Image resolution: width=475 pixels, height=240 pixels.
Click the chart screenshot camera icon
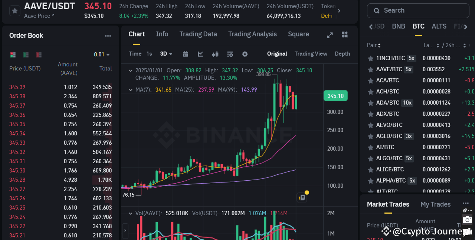[x=467, y=220]
